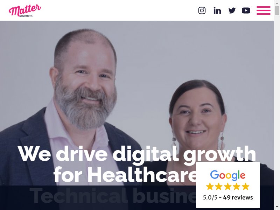Expand the pink hamburger menu
The image size is (280, 210).
264,10
